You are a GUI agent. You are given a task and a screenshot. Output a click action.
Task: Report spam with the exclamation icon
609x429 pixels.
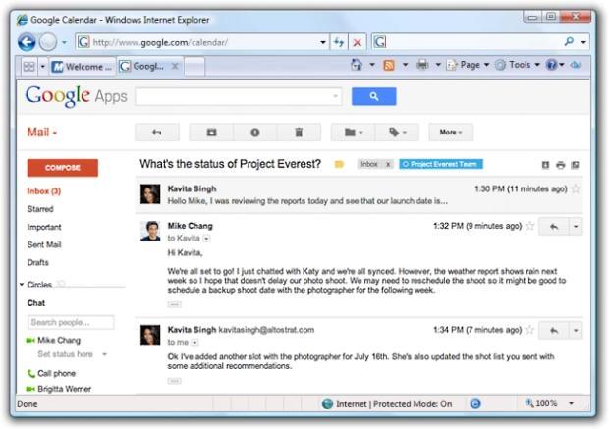click(254, 133)
